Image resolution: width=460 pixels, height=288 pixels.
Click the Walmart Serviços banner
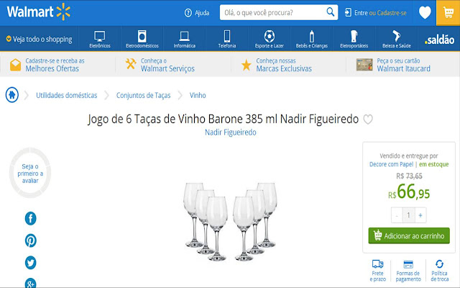click(x=160, y=65)
